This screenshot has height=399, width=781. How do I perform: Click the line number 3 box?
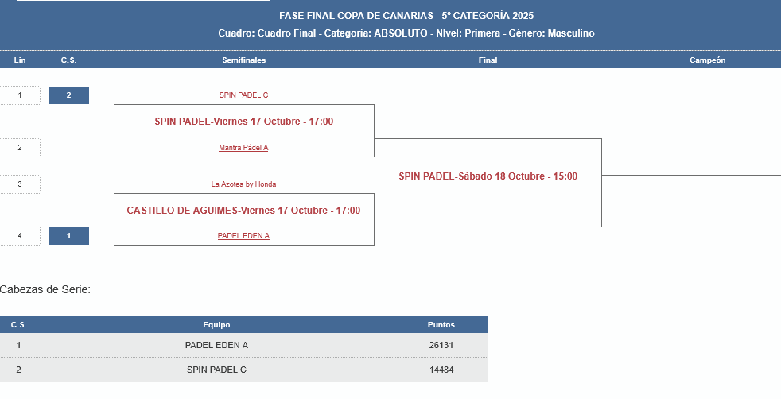click(20, 184)
